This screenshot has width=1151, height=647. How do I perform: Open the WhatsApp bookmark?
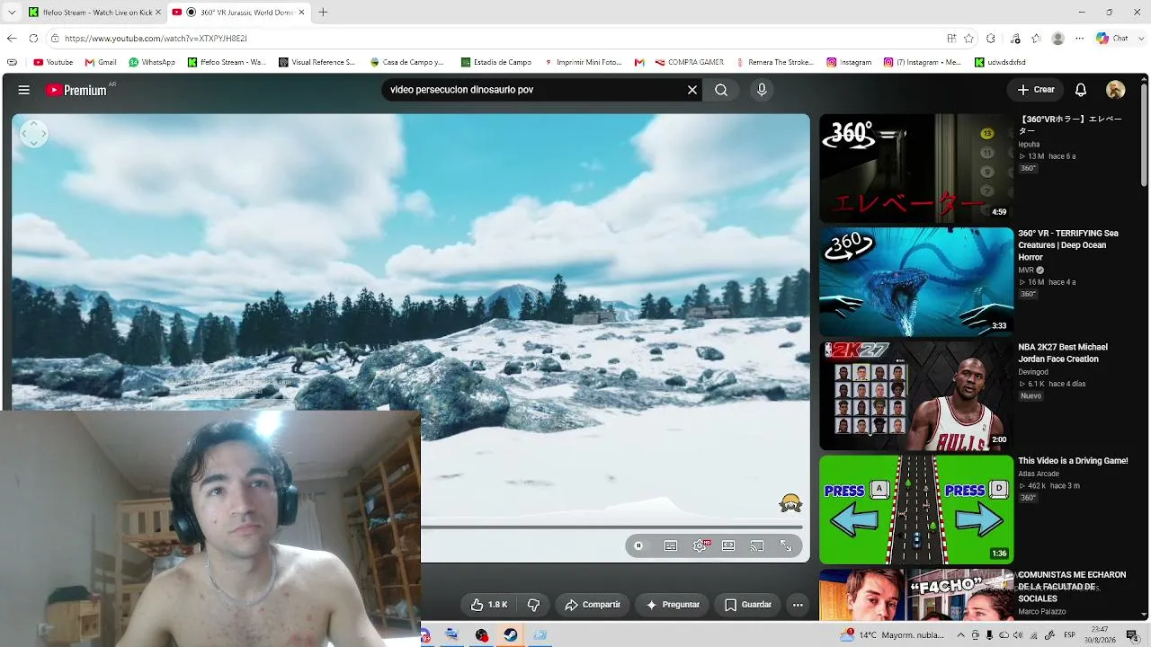(152, 63)
